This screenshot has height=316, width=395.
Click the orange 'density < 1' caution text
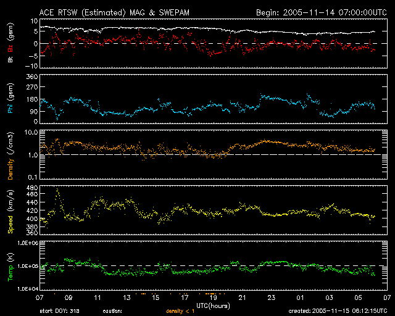(x=180, y=311)
